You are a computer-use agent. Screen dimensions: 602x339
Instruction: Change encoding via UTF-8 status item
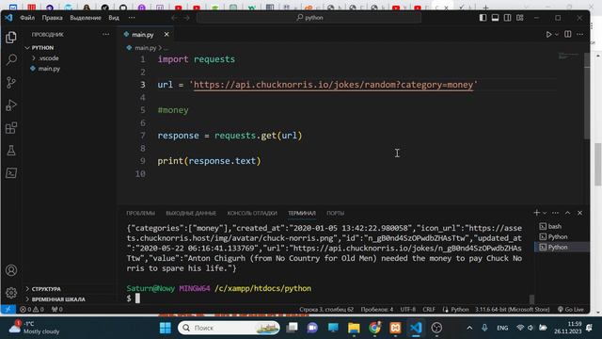(407, 310)
